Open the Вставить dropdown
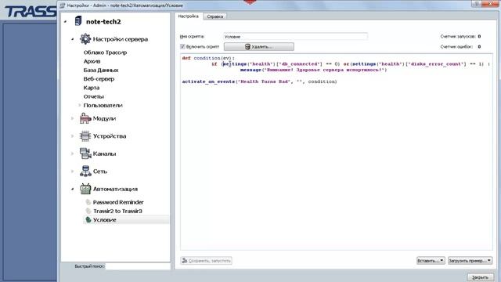The image size is (501, 282). (431, 261)
